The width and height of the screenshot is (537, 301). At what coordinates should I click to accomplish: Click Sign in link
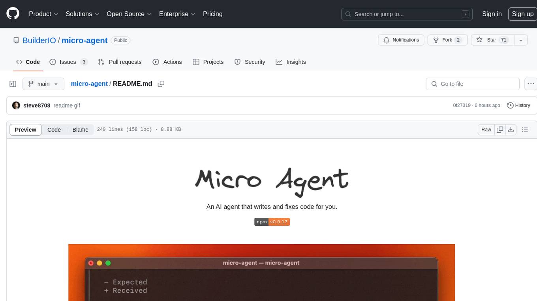point(492,14)
